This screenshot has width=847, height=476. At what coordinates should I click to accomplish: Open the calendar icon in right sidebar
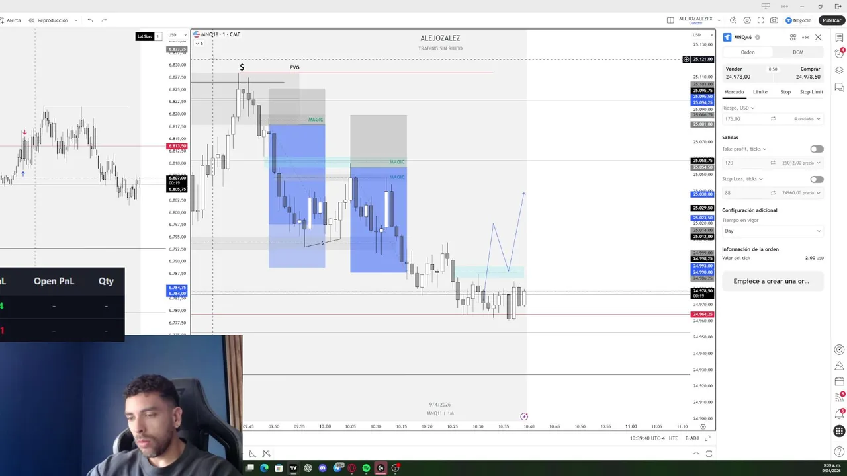click(x=839, y=381)
